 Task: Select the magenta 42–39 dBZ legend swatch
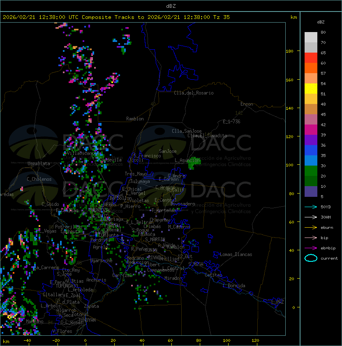click(311, 130)
